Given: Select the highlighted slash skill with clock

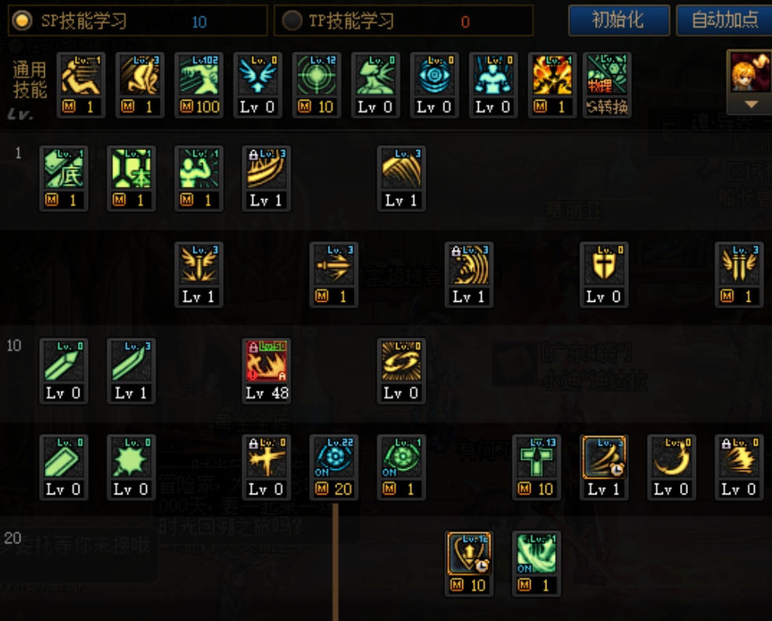Looking at the screenshot, I should [x=604, y=468].
